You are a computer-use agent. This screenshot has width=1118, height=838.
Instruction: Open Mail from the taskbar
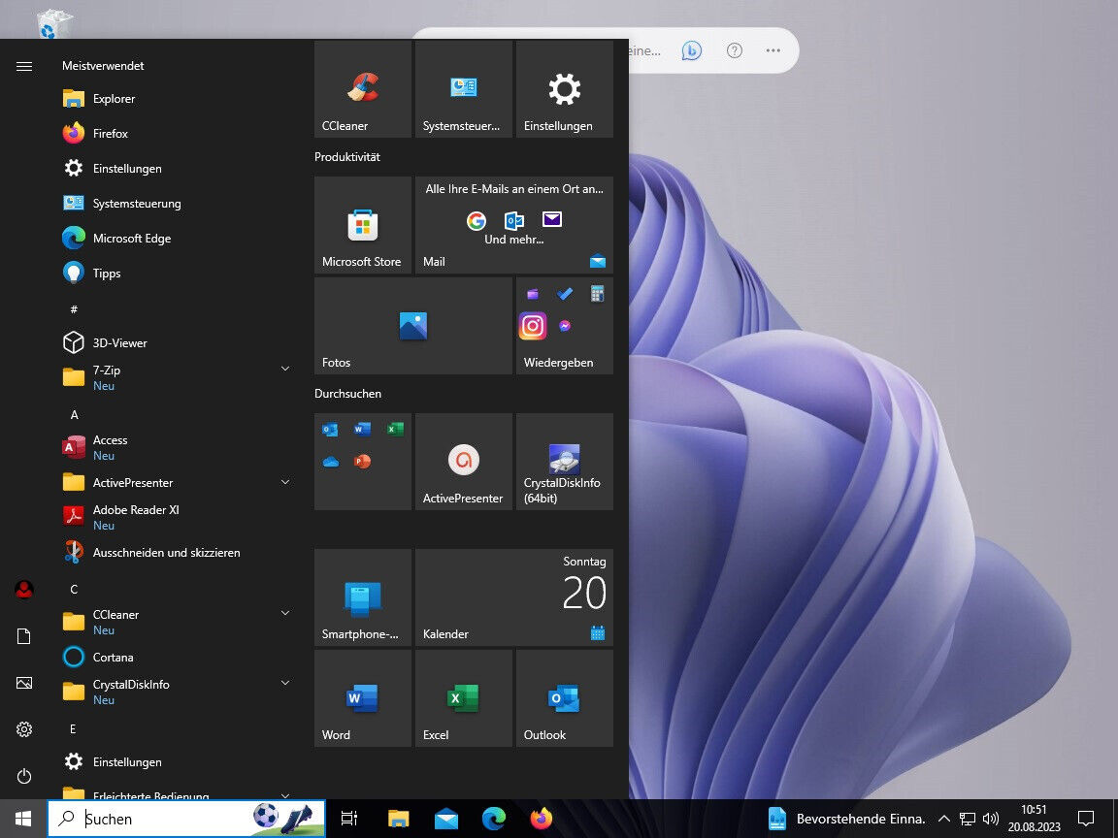click(446, 819)
